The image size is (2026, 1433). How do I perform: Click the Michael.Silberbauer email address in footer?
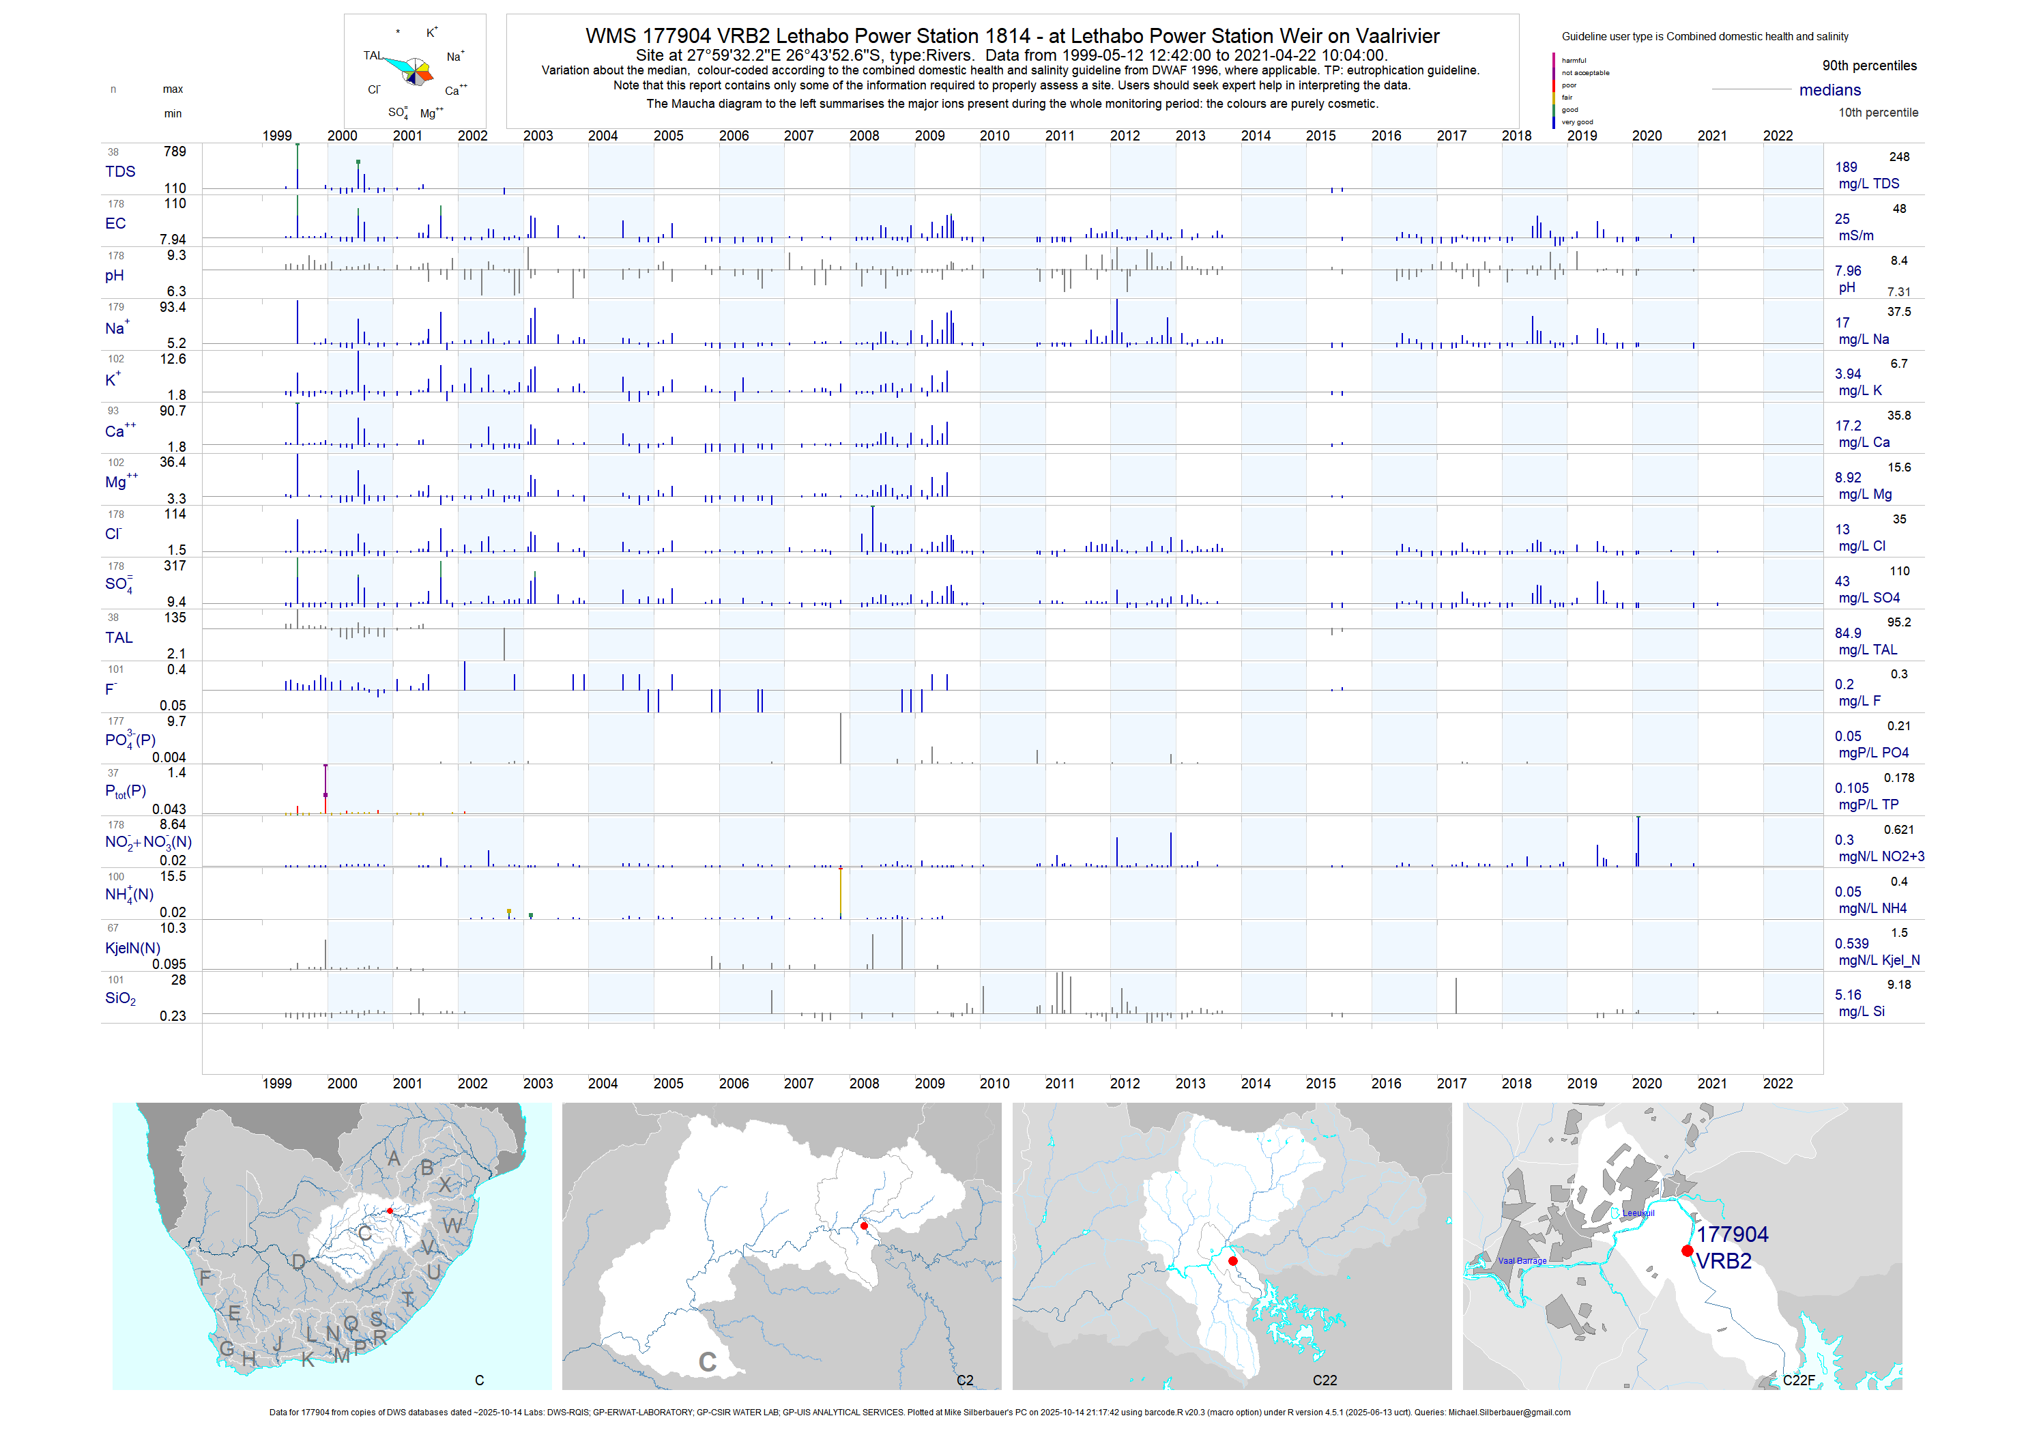[1509, 1412]
